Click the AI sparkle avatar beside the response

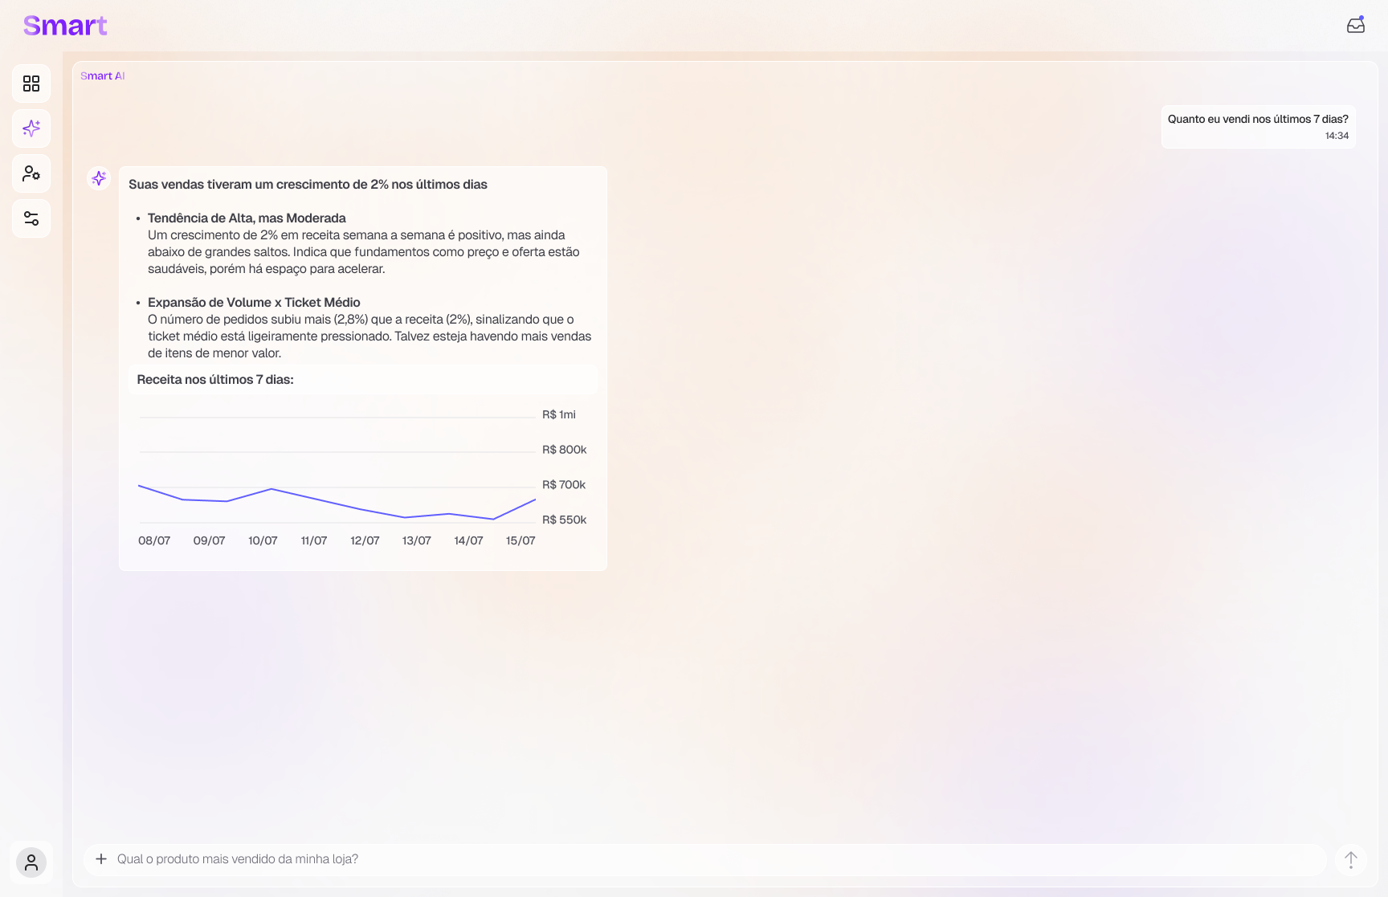[99, 178]
